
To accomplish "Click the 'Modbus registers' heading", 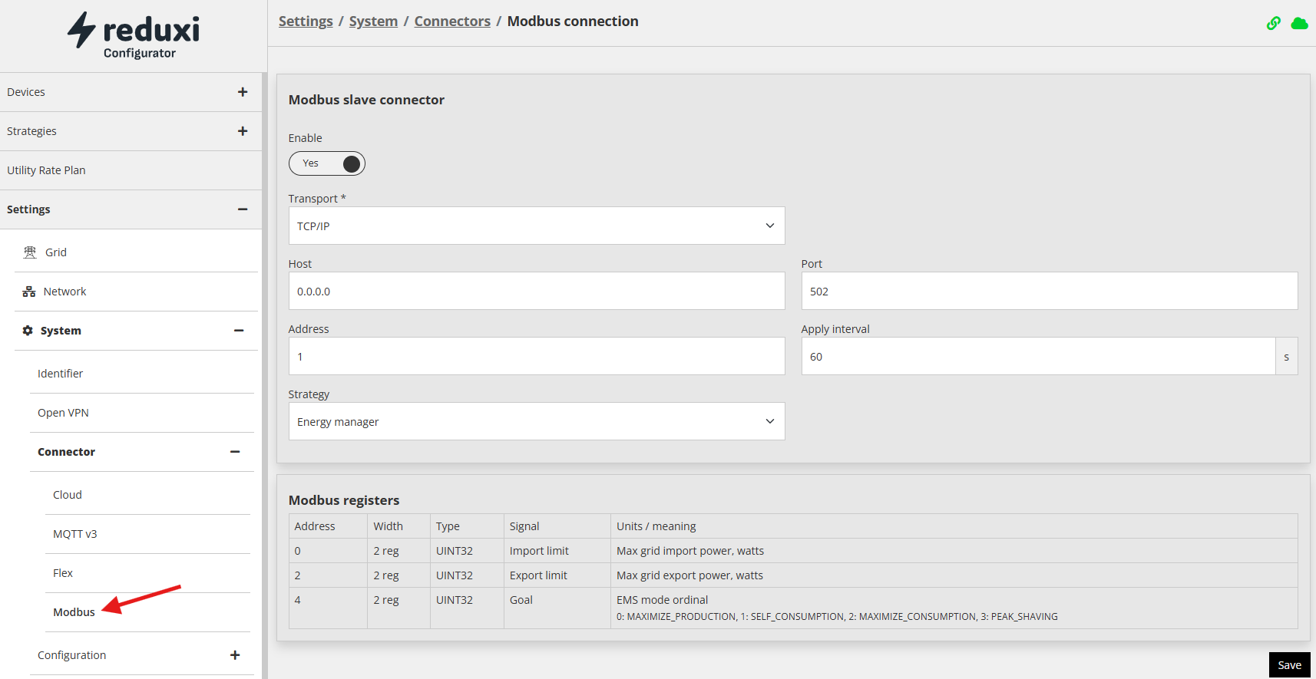I will point(344,500).
